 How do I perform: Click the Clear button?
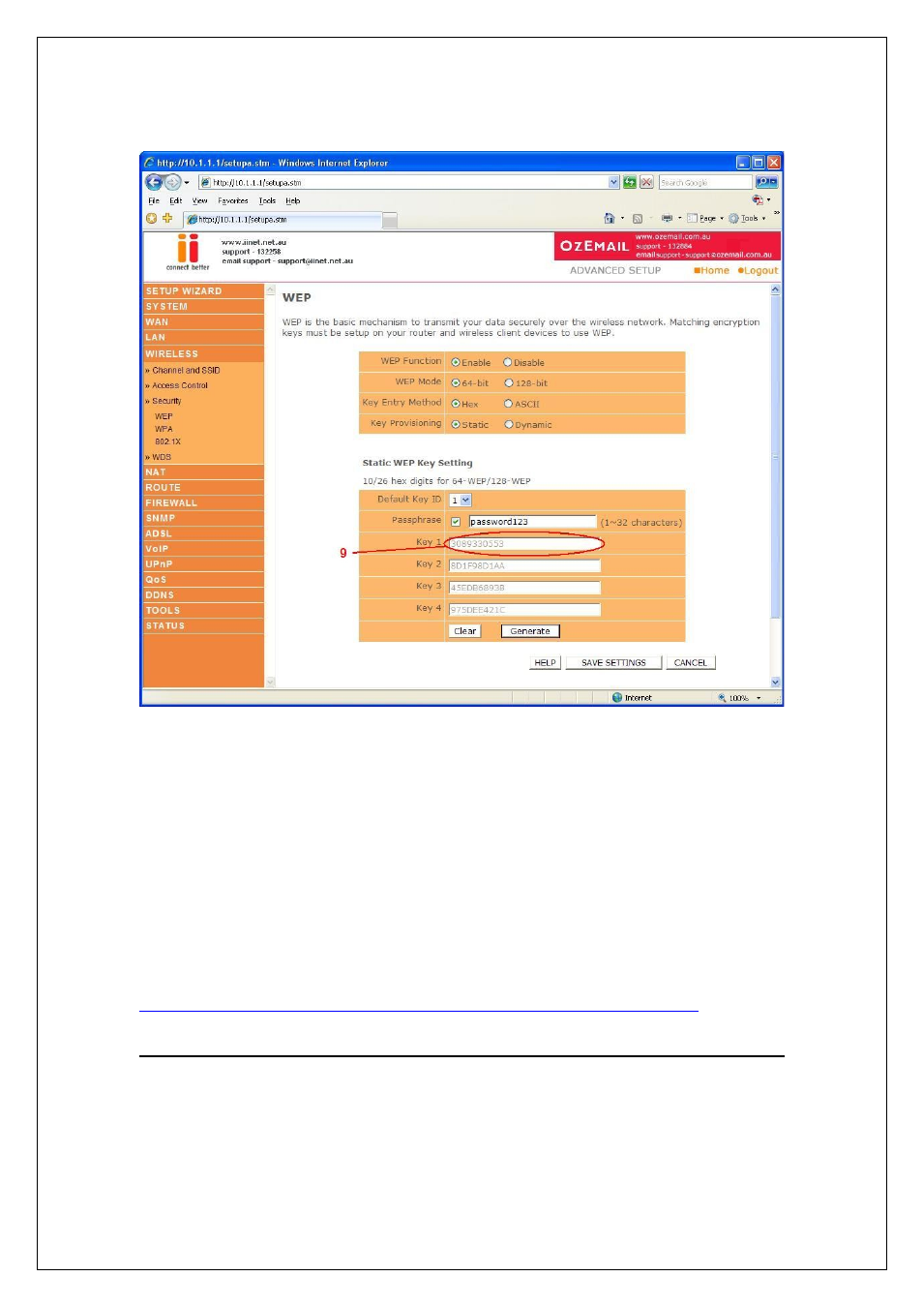tap(465, 631)
